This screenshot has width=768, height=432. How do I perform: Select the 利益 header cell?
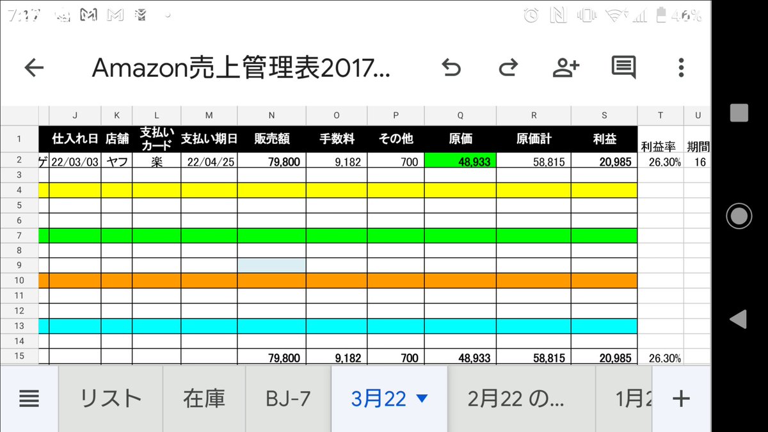604,140
